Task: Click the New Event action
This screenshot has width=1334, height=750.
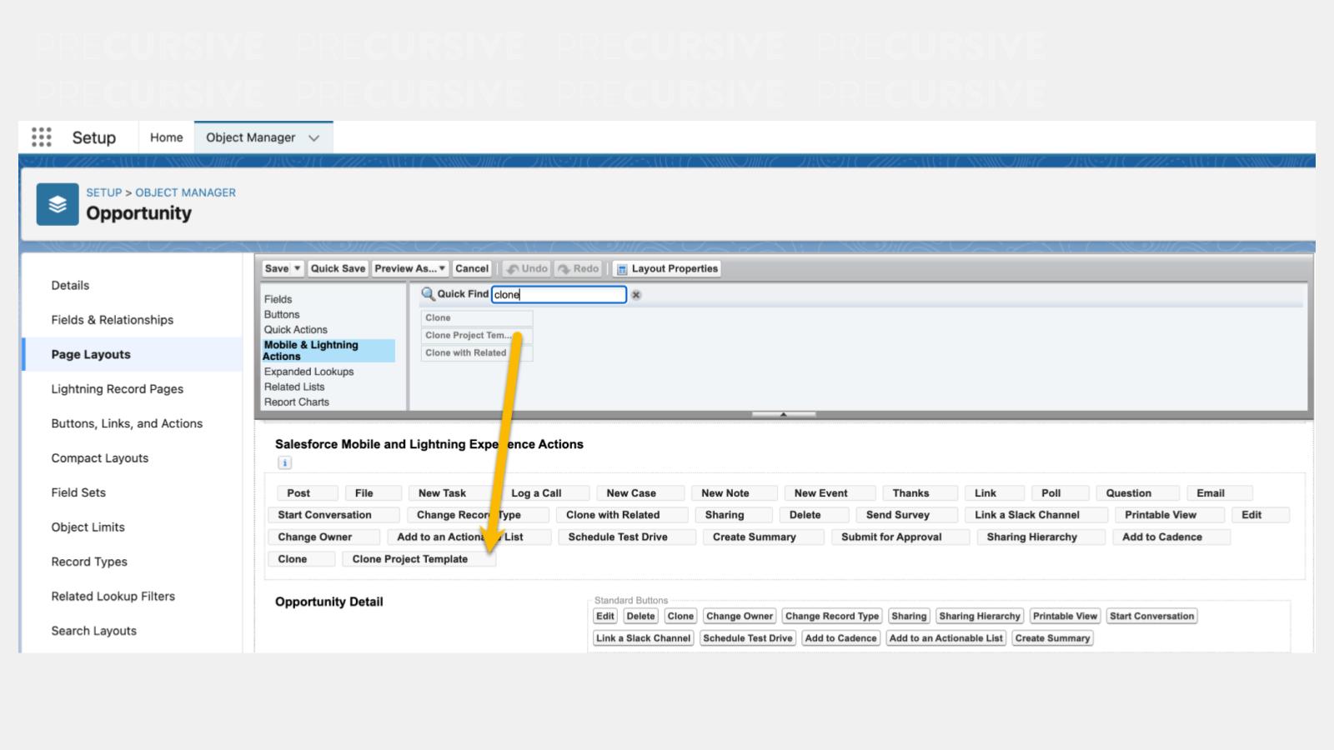Action: coord(830,493)
